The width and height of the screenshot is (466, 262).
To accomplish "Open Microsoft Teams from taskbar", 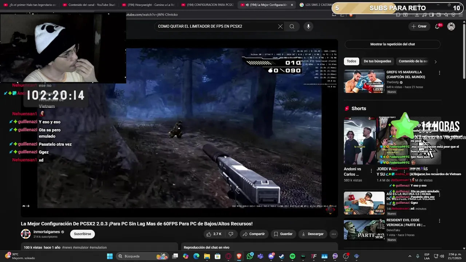I will click(x=260, y=256).
